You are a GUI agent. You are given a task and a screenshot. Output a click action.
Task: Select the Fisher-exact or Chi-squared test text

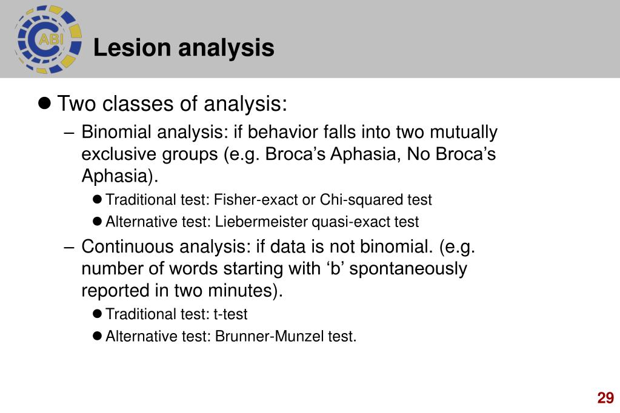pos(322,200)
